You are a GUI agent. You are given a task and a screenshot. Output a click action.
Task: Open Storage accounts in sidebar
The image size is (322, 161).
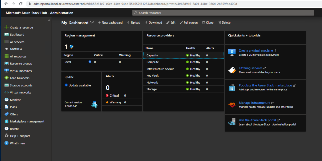click(21, 85)
